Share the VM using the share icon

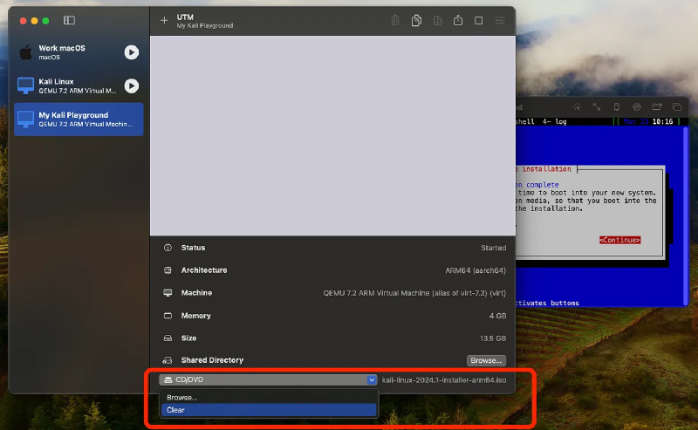(x=458, y=21)
